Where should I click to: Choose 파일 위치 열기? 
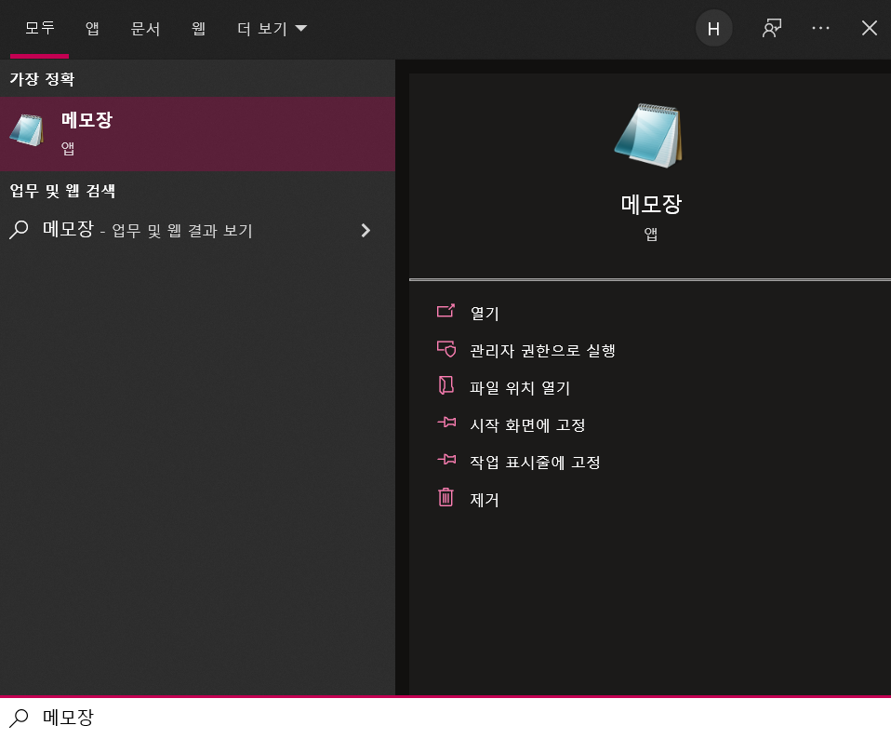(x=519, y=388)
